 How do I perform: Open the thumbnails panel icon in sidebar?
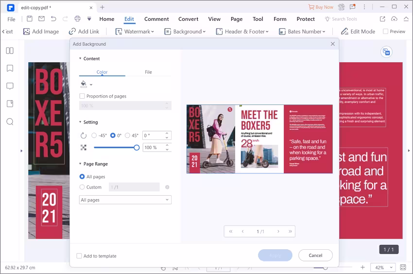(x=10, y=51)
